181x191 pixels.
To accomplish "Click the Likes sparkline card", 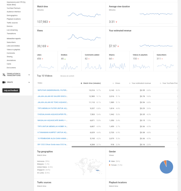I will [46, 61].
